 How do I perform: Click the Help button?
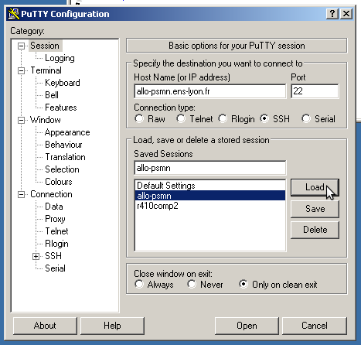[x=112, y=326]
